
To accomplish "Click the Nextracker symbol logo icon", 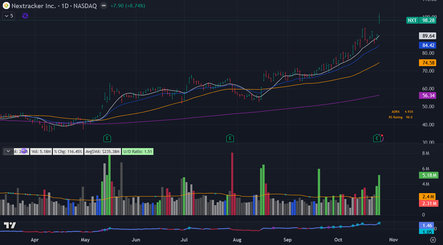I will click(x=6, y=6).
